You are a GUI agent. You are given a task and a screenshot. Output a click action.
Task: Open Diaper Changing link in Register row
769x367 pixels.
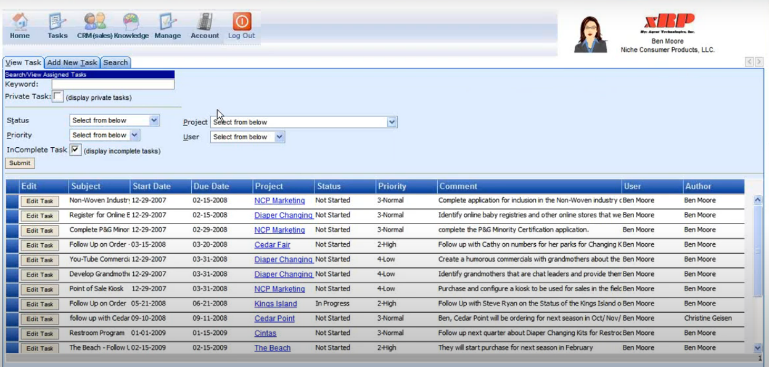click(x=284, y=216)
